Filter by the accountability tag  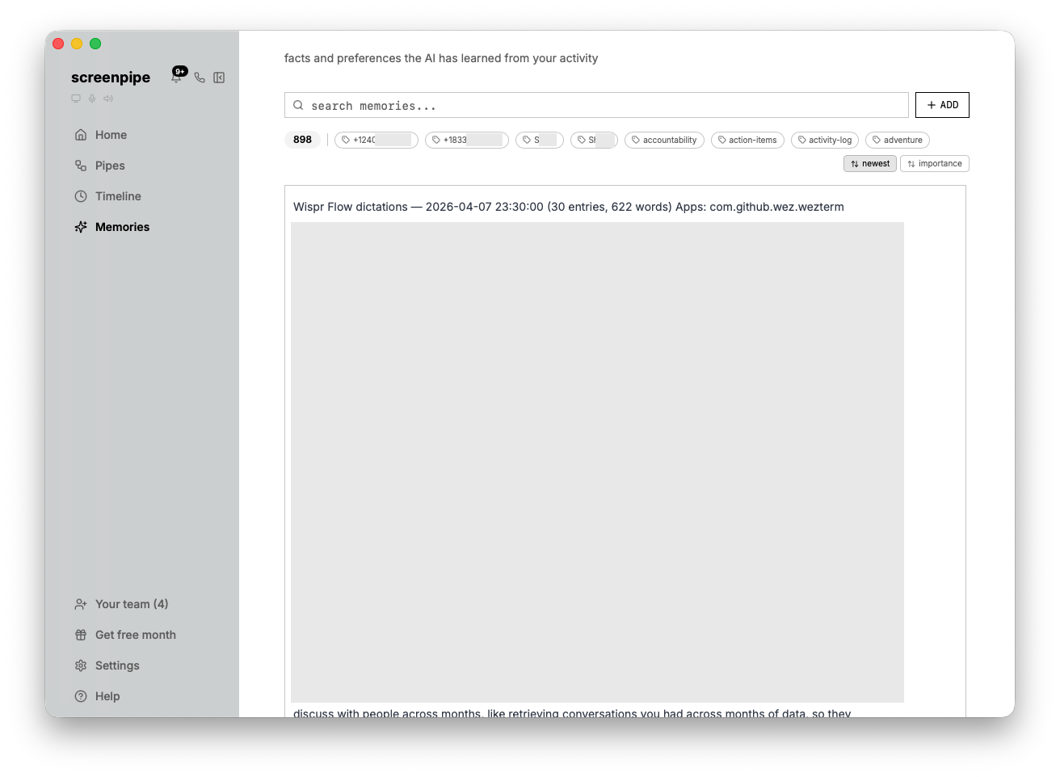[664, 141]
